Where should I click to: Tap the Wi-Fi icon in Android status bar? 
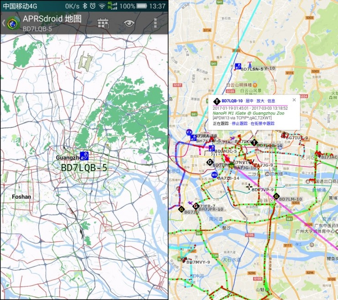[x=102, y=6]
